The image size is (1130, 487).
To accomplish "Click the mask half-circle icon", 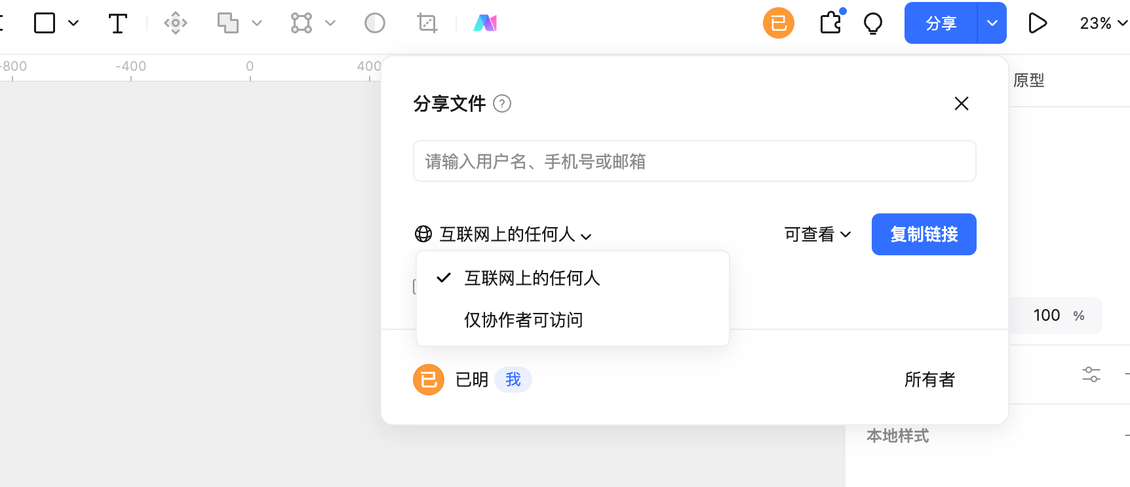I will (x=375, y=24).
